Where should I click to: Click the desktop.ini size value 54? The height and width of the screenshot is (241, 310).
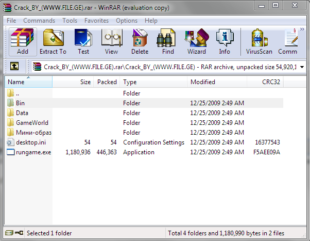click(x=87, y=142)
